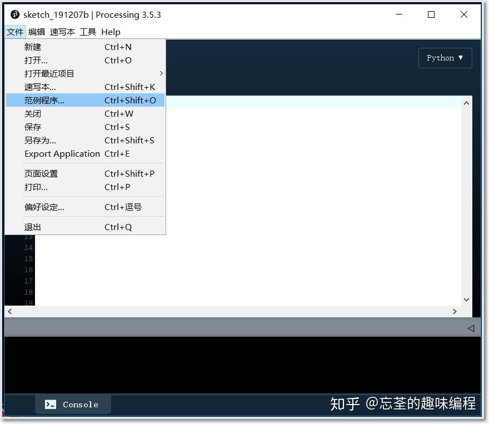This screenshot has height=424, width=489.
Task: Click 保存 to save the sketch
Action: 32,127
